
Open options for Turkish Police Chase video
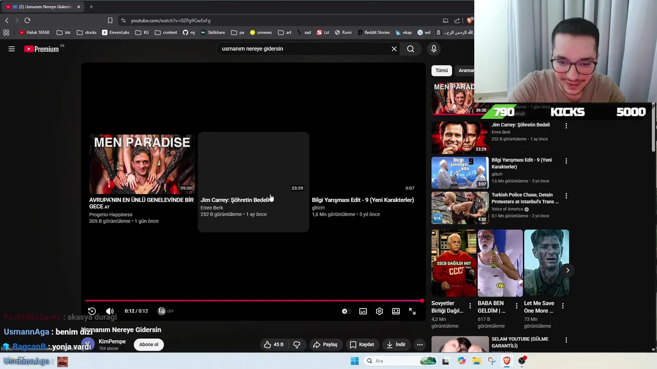[566, 196]
